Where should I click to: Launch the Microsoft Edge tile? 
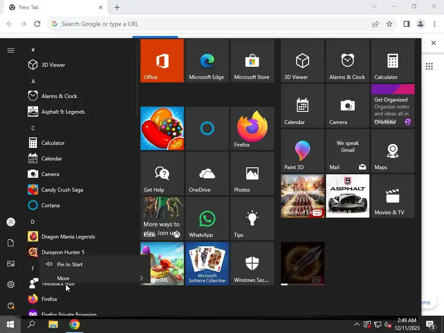207,61
